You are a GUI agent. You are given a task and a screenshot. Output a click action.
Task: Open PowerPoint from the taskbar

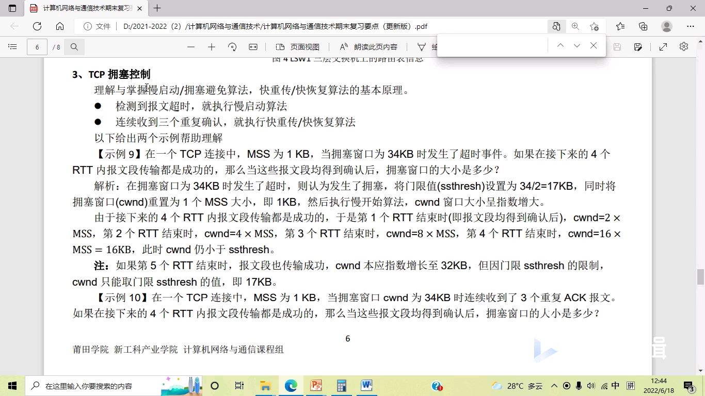tap(316, 386)
